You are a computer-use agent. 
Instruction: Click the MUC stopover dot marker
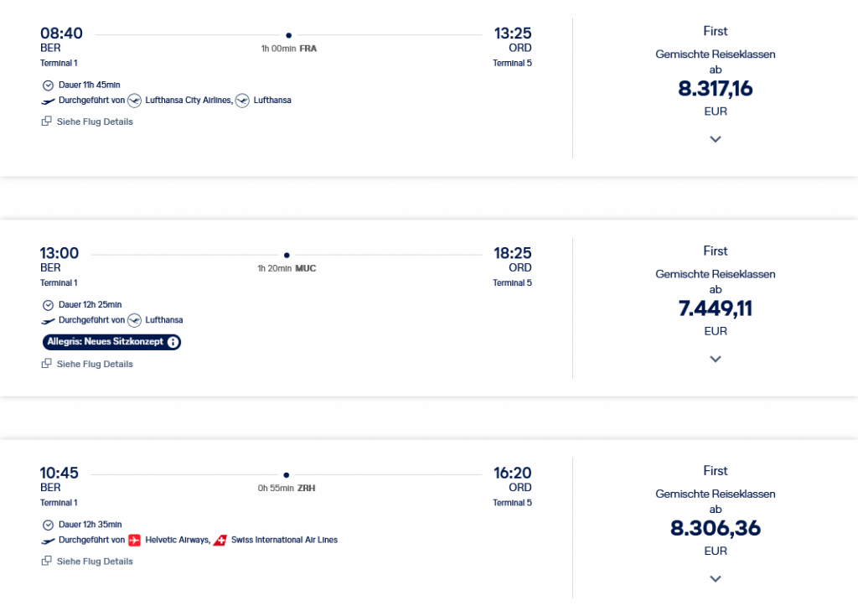(287, 255)
